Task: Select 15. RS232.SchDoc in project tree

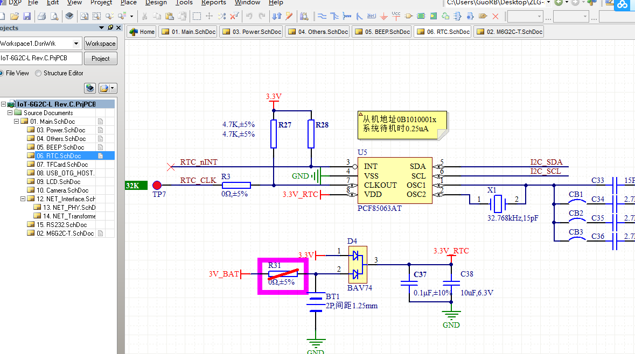Action: point(61,224)
